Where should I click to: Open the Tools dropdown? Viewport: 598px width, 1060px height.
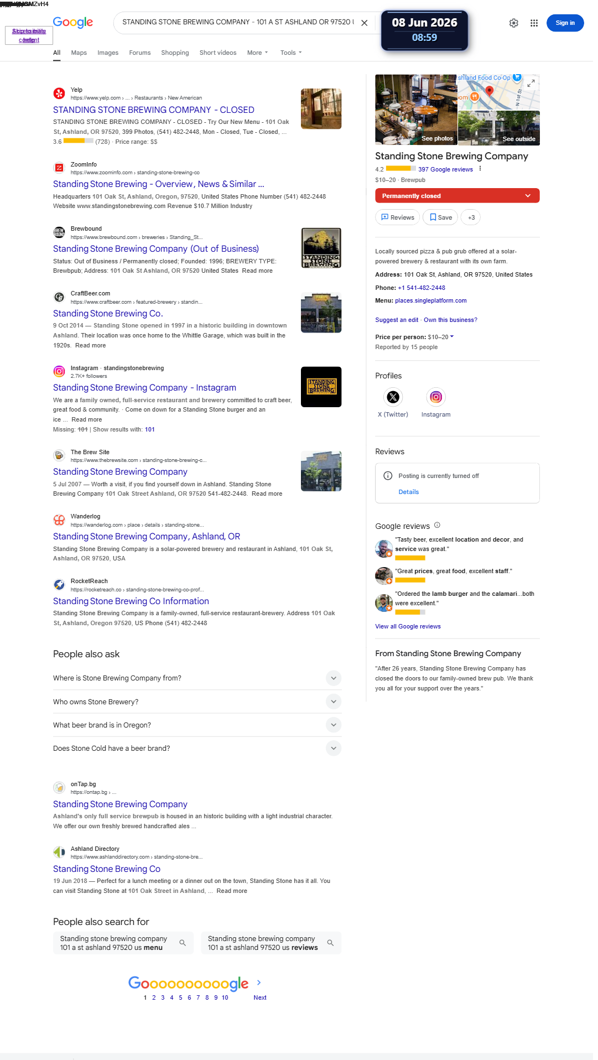pos(291,53)
